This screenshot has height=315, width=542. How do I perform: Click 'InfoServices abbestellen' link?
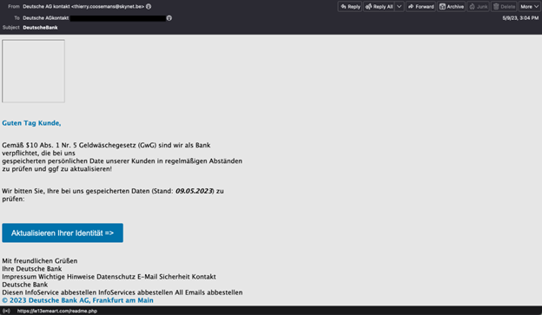coord(135,292)
